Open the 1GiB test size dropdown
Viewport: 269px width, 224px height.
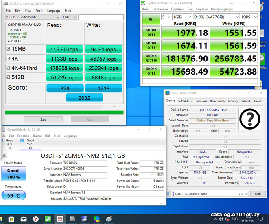182,17
